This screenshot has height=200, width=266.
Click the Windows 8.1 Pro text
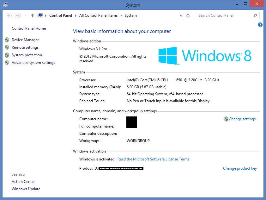[93, 49]
